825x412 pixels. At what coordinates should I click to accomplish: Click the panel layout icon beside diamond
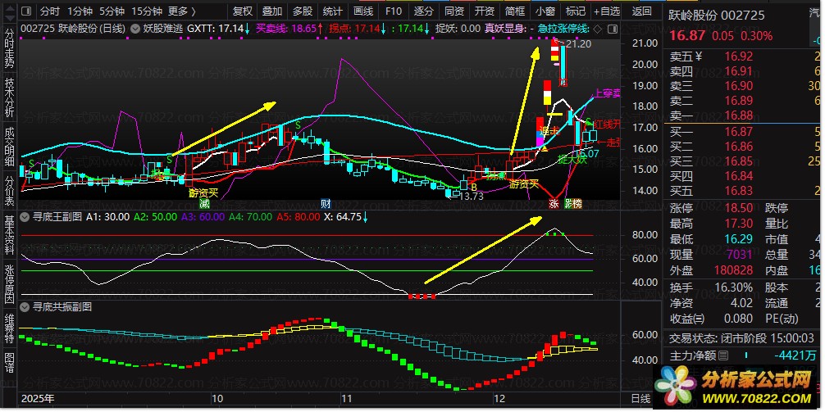(613, 28)
